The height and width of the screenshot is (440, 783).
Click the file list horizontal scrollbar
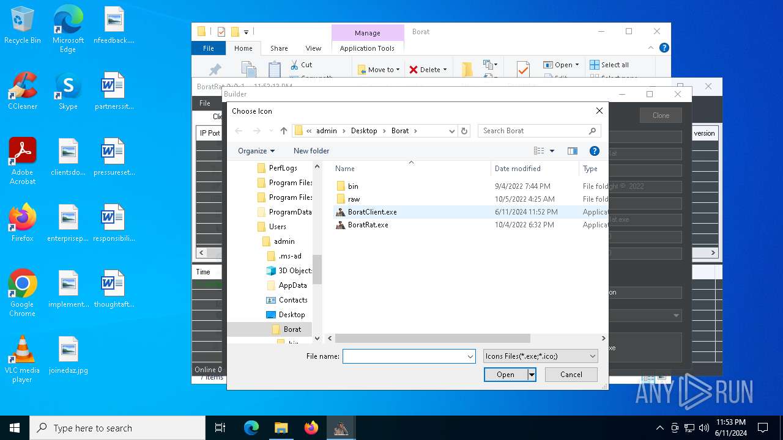[x=432, y=338]
